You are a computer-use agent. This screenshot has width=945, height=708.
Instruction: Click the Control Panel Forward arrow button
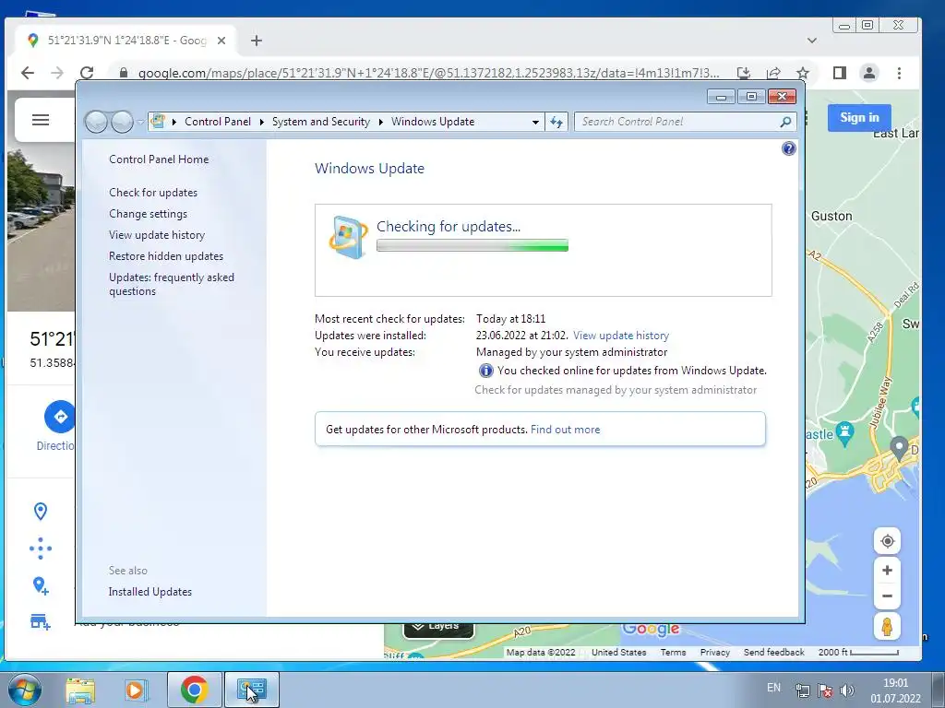[122, 122]
